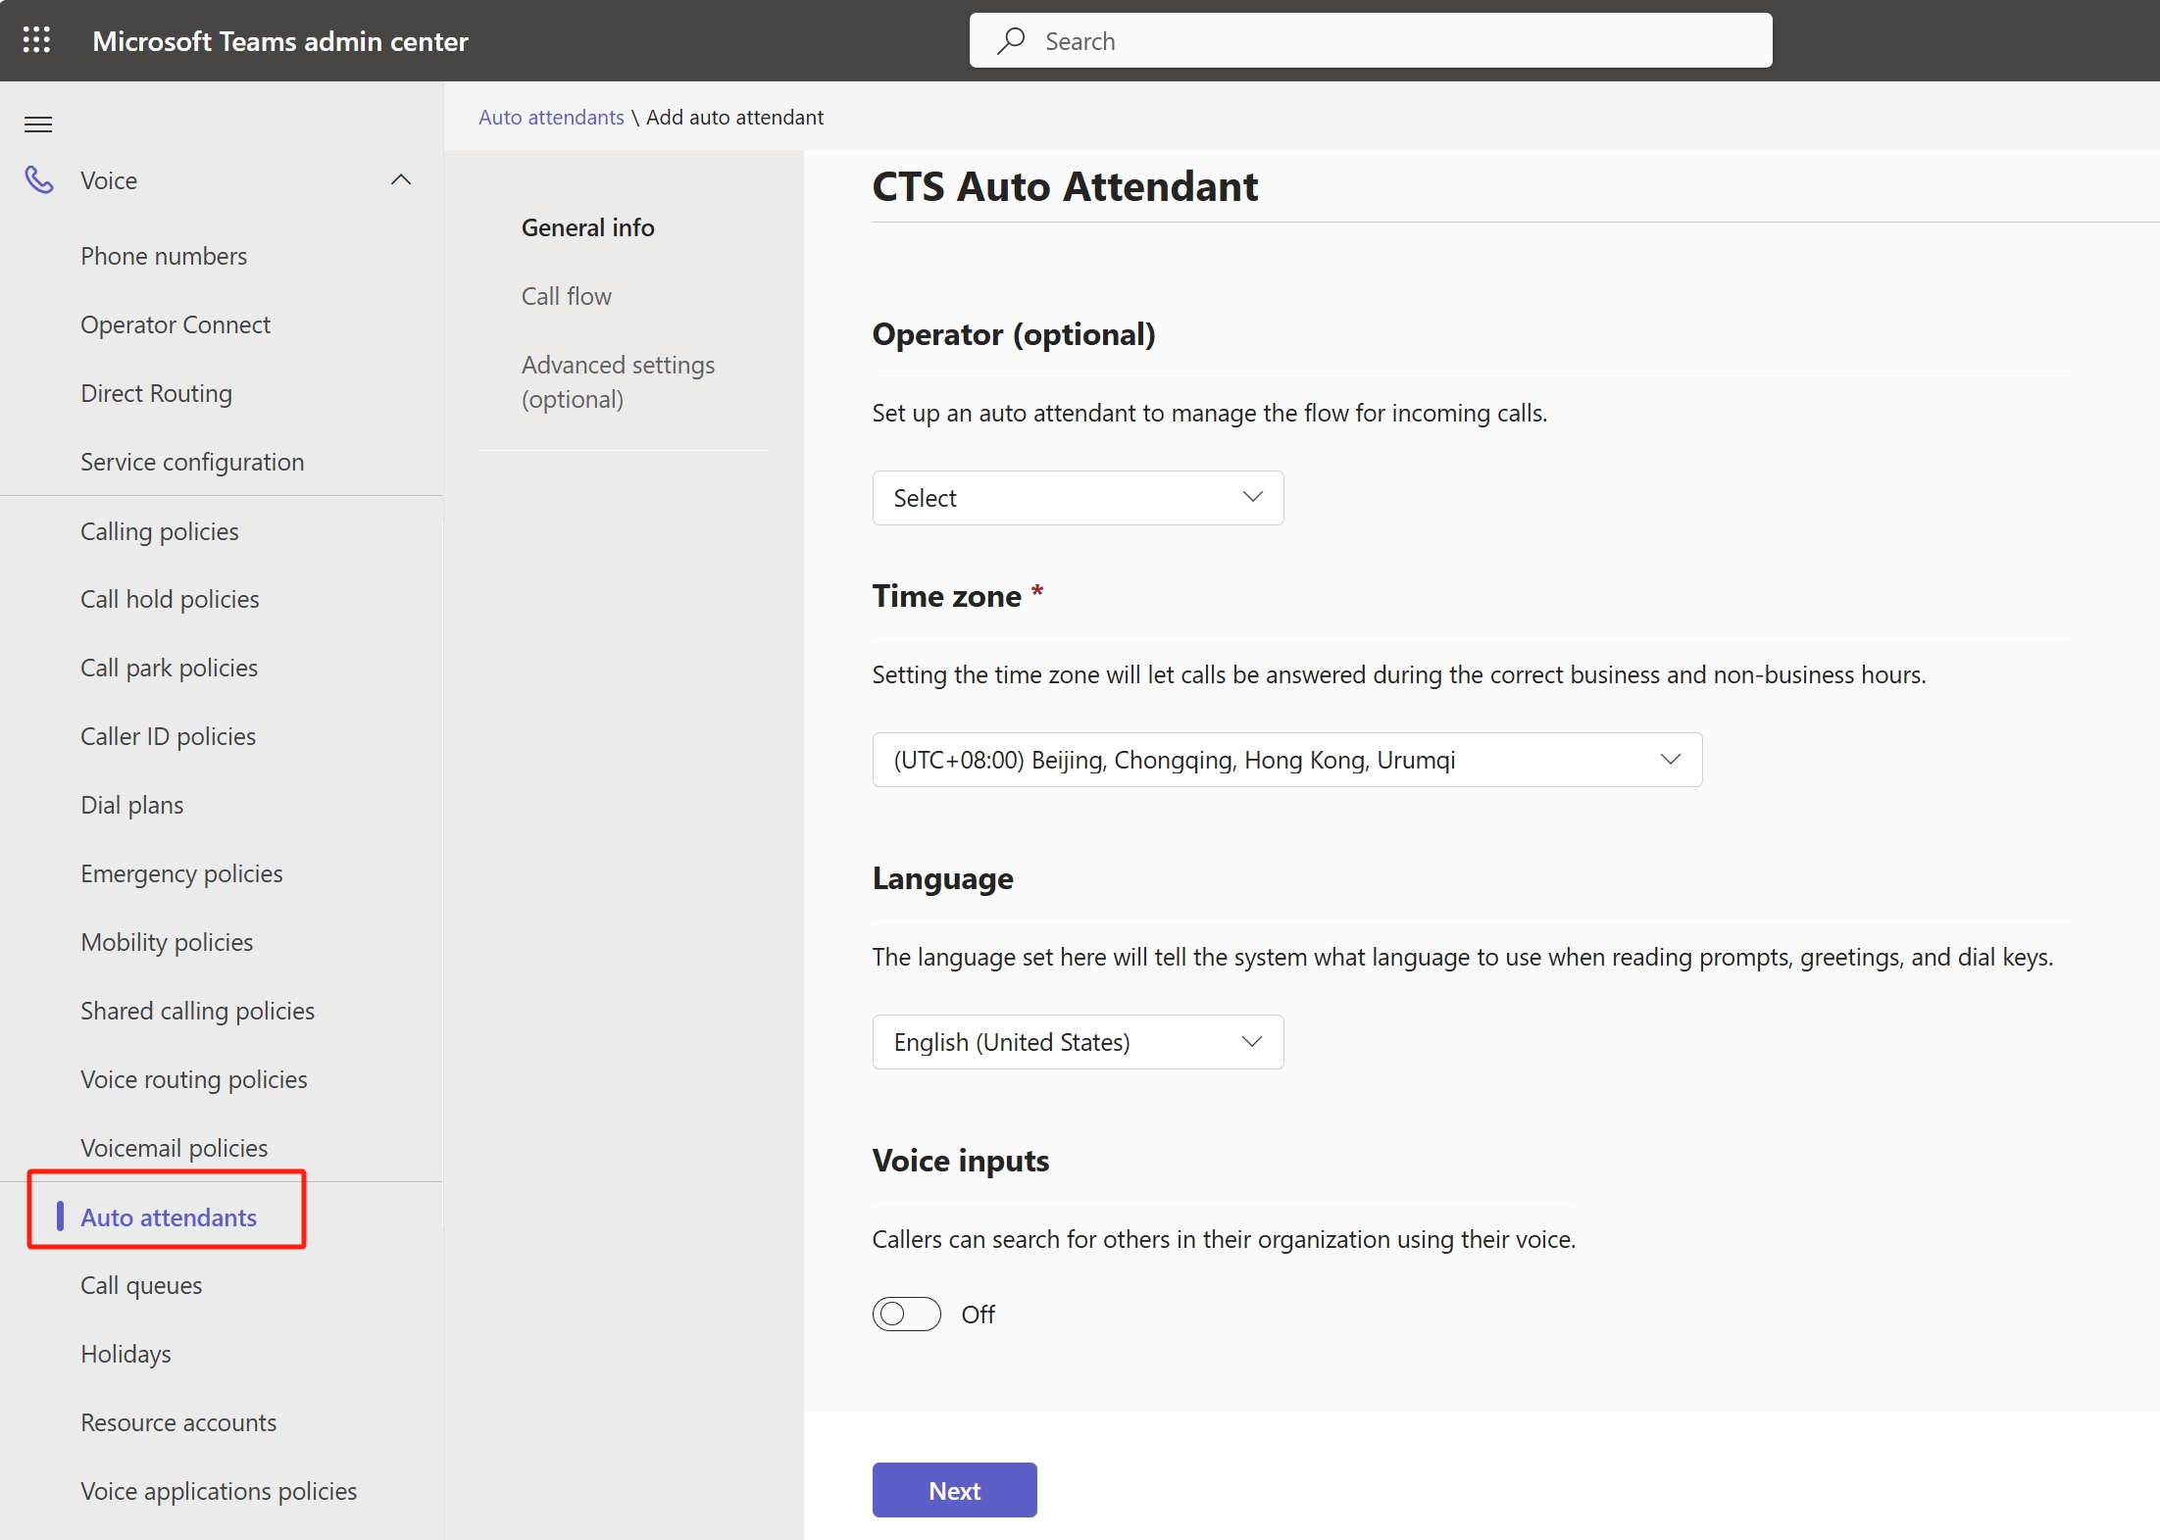This screenshot has height=1540, width=2160.
Task: Click the hamburger menu icon in sidebar
Action: (x=38, y=124)
